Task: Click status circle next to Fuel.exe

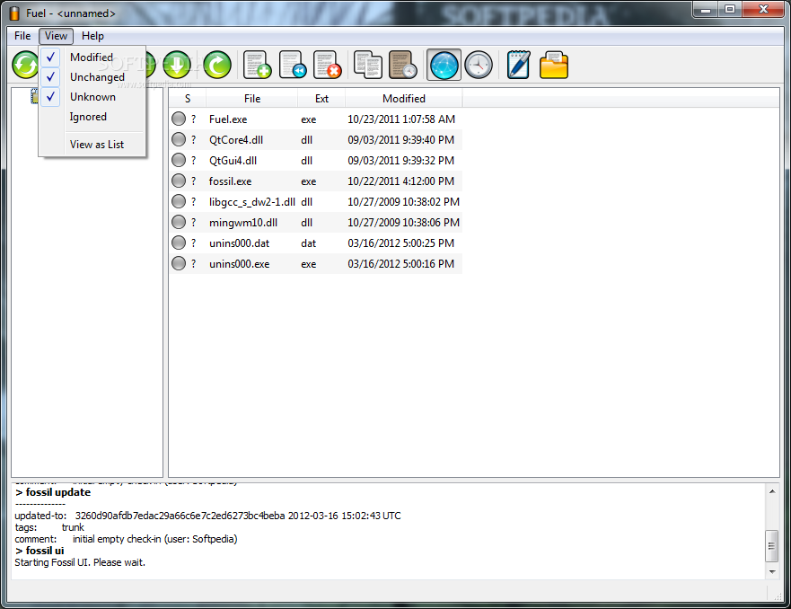Action: (x=179, y=119)
